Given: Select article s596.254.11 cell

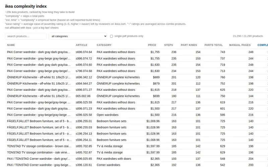Looking at the screenshot, I should click(84, 140).
